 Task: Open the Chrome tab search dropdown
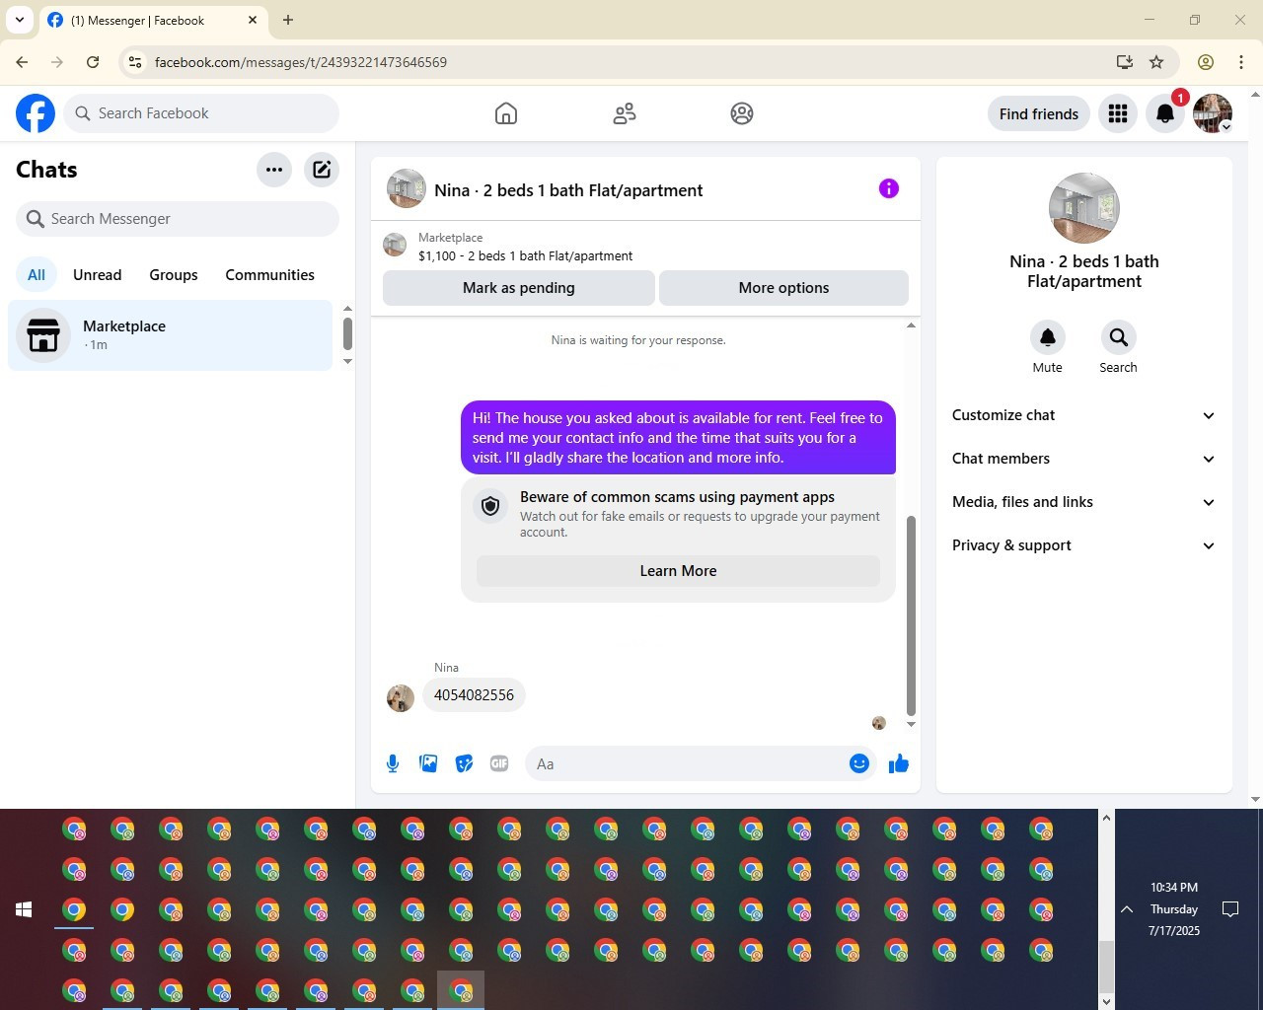tap(20, 20)
